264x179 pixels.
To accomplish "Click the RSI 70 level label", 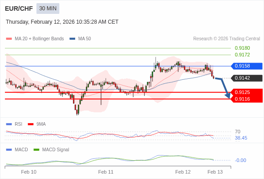I will point(238,132).
